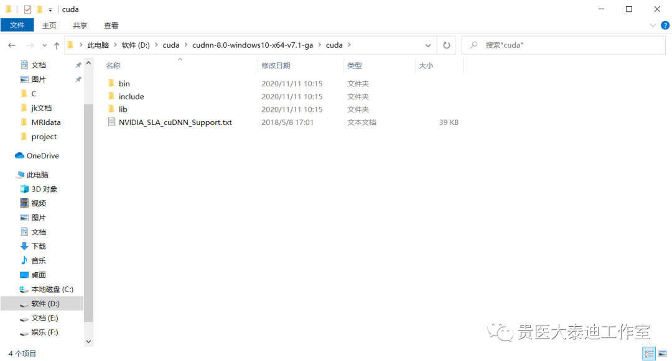The image size is (672, 361).
Task: Click cudnn-8.0-windows10-x64-v7.1-ga breadcrumb
Action: coord(253,45)
